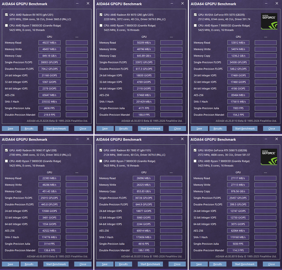Click 64-bit Integer IOPS value 3075 GIOPS
This screenshot has height=270, width=282.
point(238,224)
